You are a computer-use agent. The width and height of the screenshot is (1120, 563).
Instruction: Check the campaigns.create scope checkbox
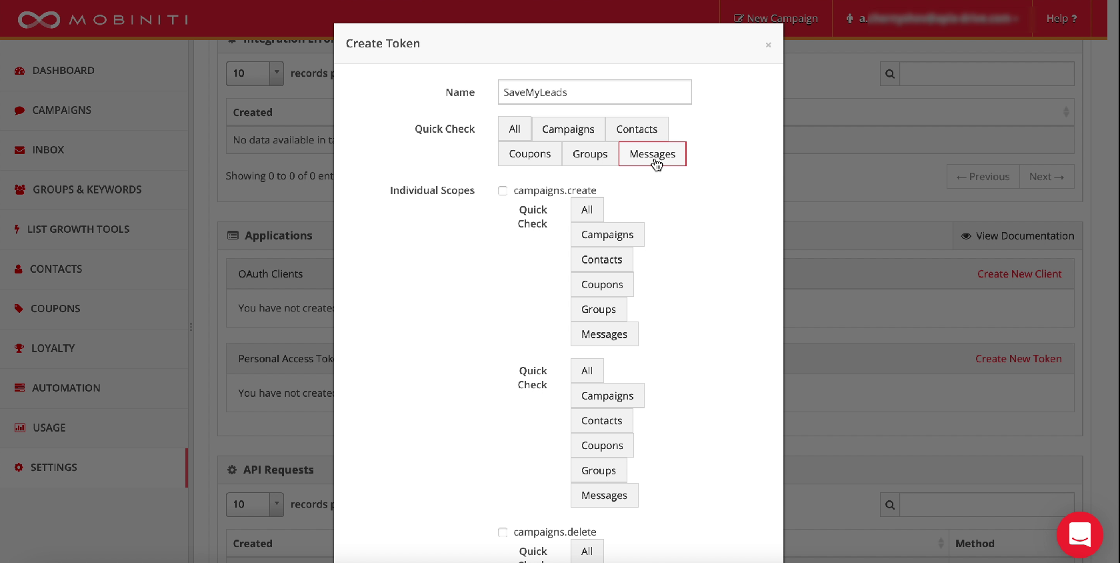pyautogui.click(x=503, y=191)
